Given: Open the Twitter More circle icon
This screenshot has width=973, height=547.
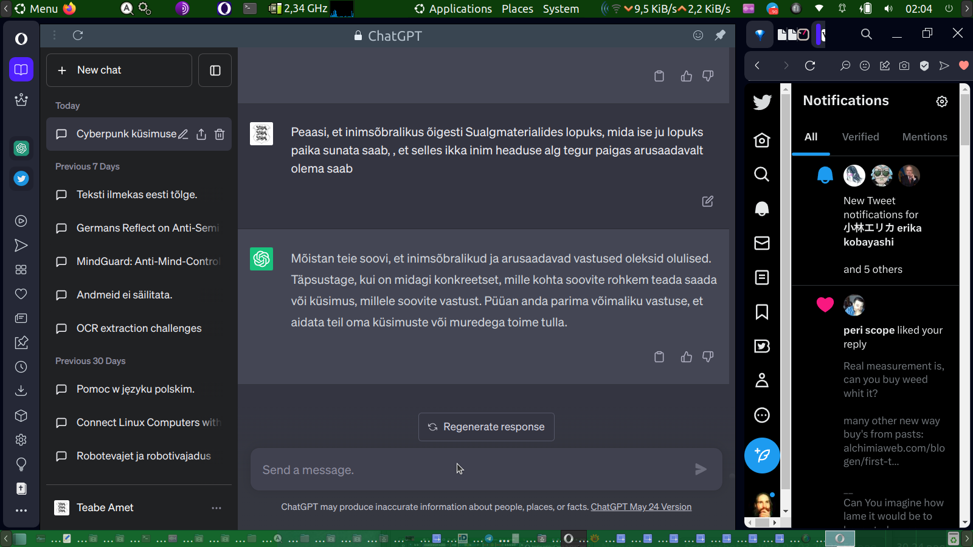Looking at the screenshot, I should point(762,415).
